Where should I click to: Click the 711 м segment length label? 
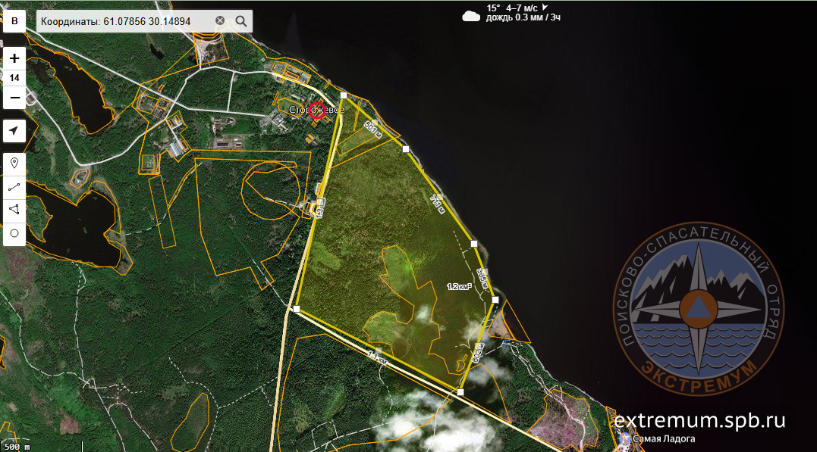(x=437, y=204)
